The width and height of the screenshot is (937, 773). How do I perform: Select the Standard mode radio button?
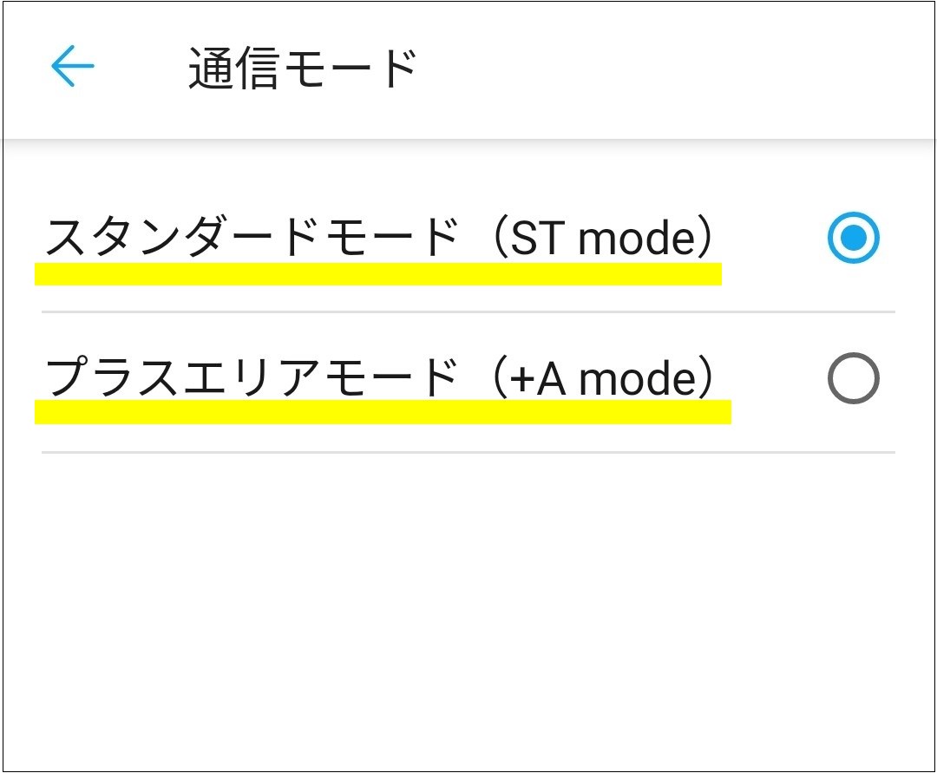click(x=853, y=238)
